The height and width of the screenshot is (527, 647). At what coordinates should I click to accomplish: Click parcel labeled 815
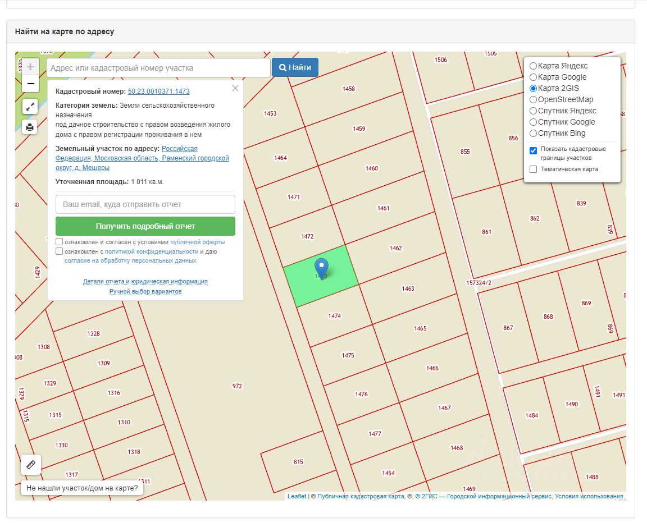click(x=298, y=462)
